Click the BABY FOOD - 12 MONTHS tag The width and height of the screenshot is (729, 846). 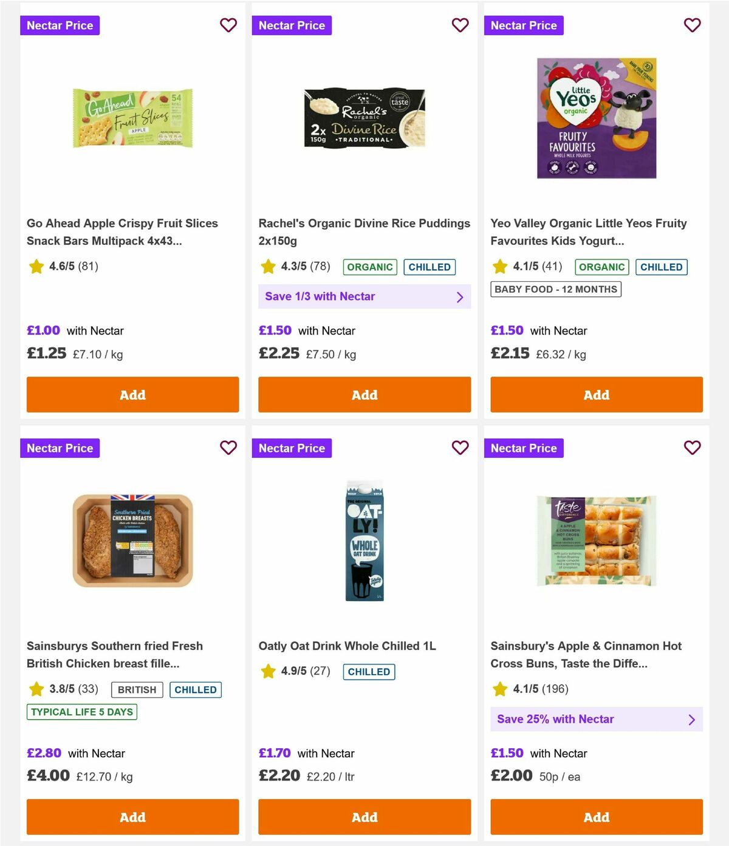click(x=555, y=289)
